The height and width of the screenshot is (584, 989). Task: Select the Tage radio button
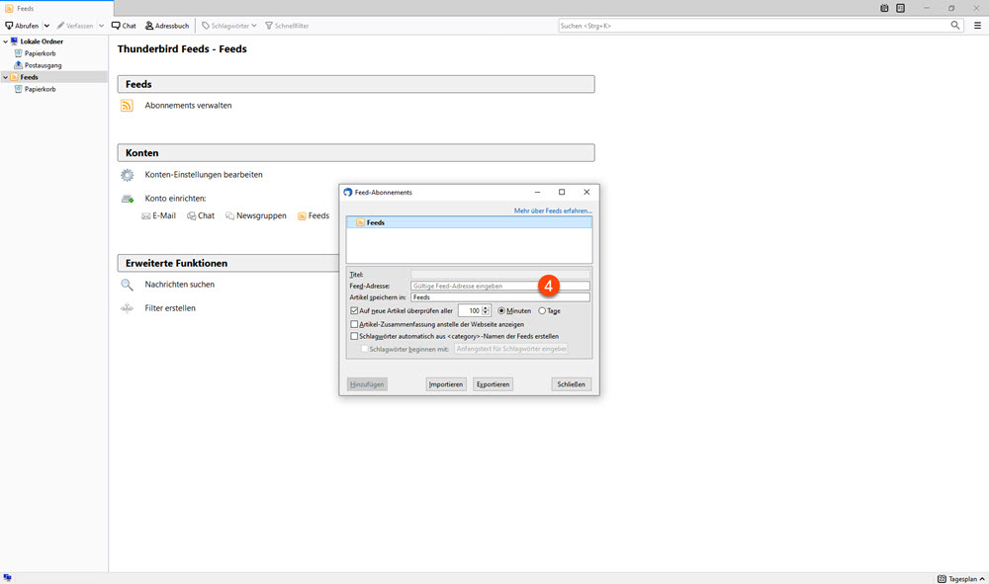click(542, 310)
